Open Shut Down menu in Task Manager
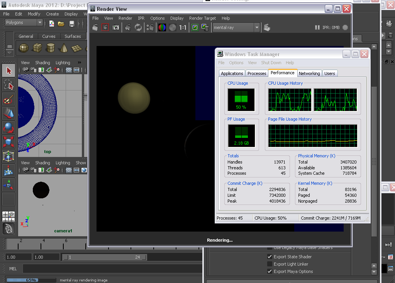The width and height of the screenshot is (395, 283). click(271, 63)
